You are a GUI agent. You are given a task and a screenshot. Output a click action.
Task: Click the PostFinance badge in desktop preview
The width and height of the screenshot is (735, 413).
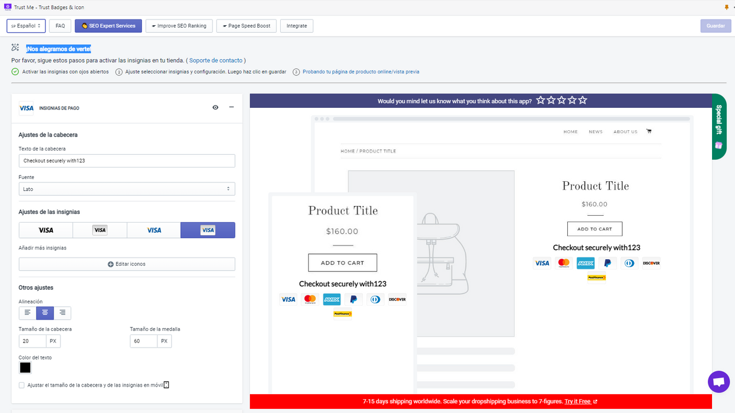597,278
